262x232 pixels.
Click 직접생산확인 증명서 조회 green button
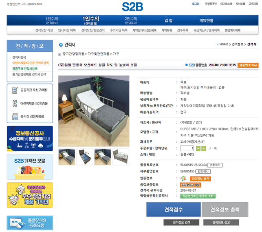pyautogui.click(x=198, y=196)
